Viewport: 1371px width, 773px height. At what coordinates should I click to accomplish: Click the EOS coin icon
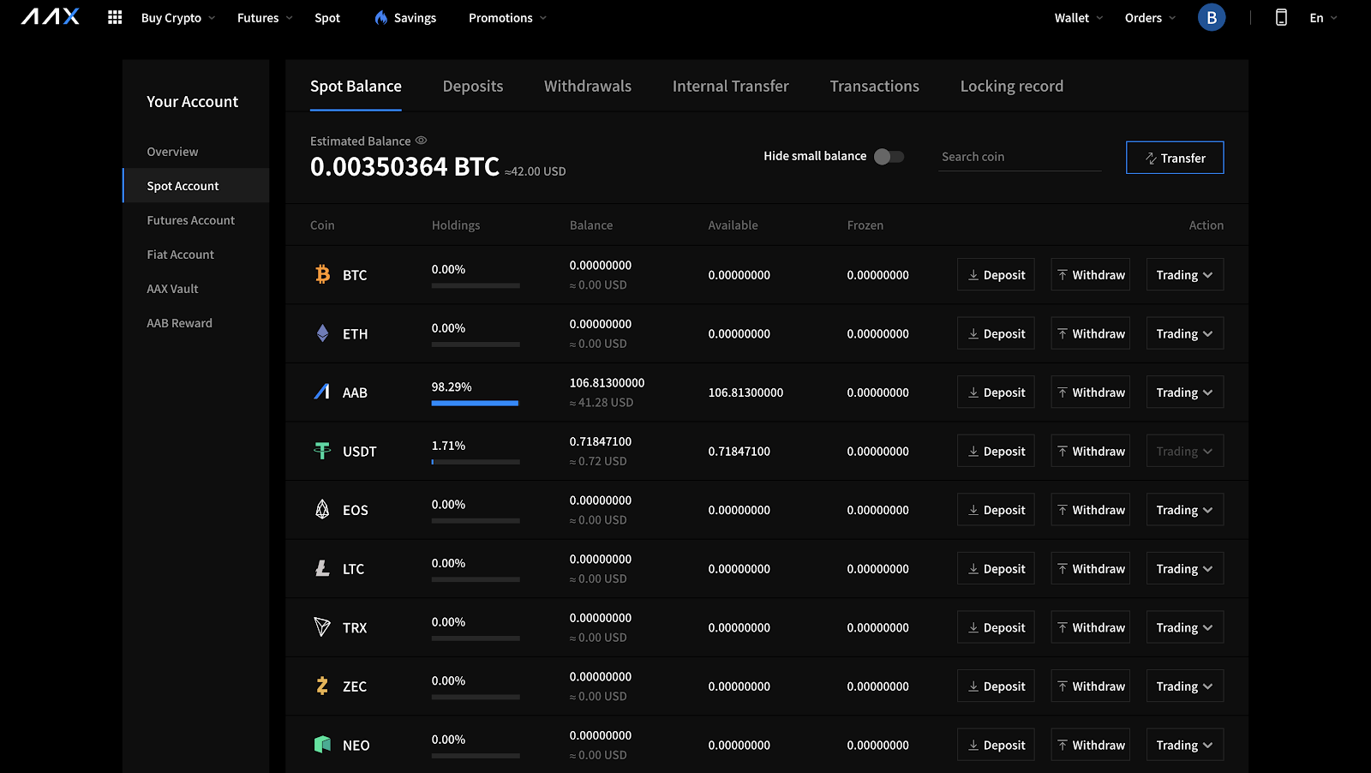click(322, 509)
